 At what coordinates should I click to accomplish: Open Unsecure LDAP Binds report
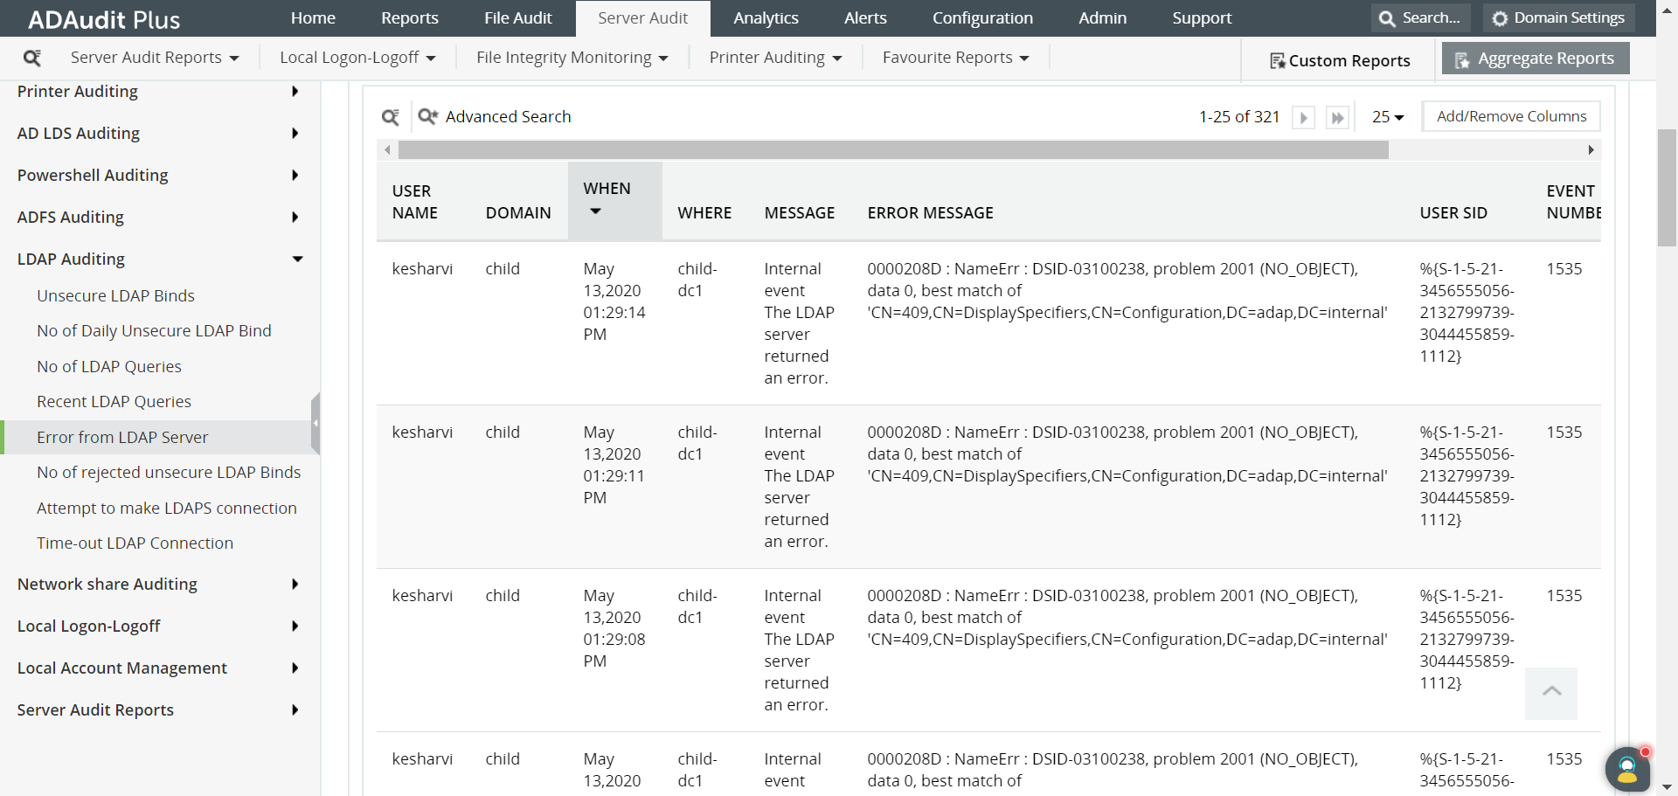[x=115, y=295]
